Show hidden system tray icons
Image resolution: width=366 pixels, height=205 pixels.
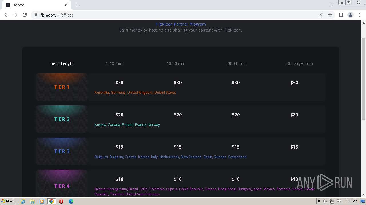point(319,201)
